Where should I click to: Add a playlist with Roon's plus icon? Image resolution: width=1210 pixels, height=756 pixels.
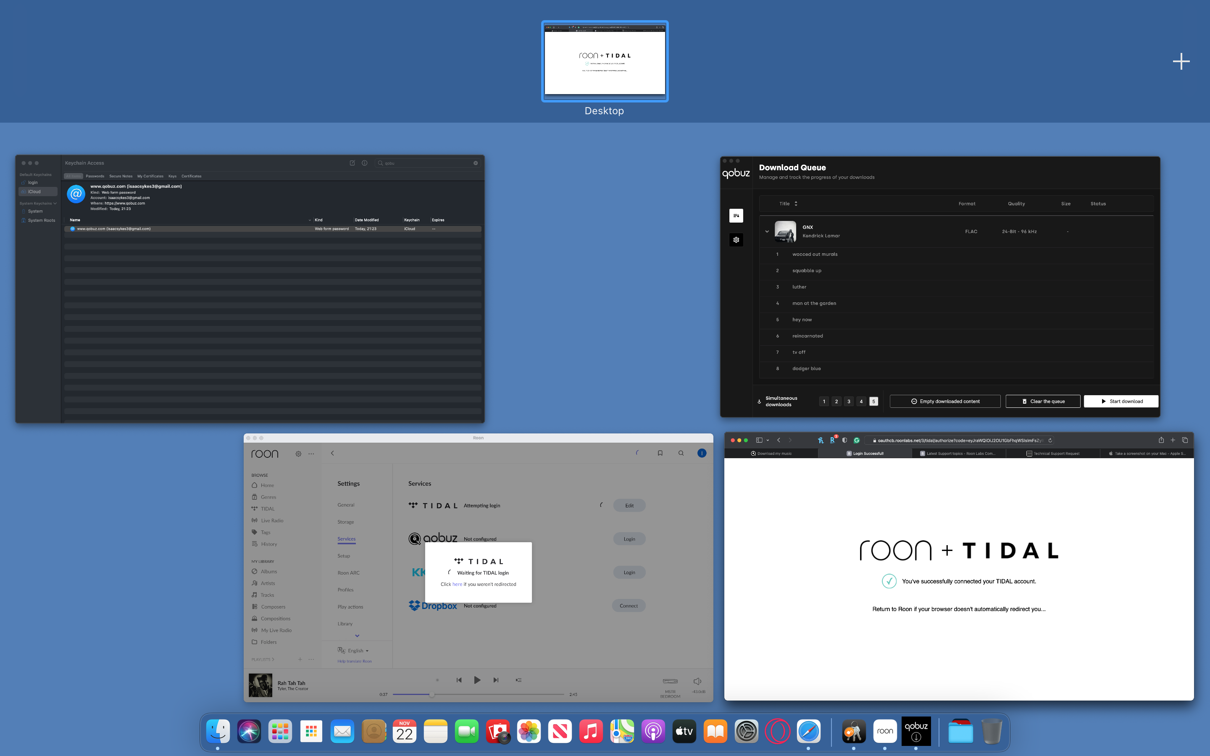pos(300,659)
